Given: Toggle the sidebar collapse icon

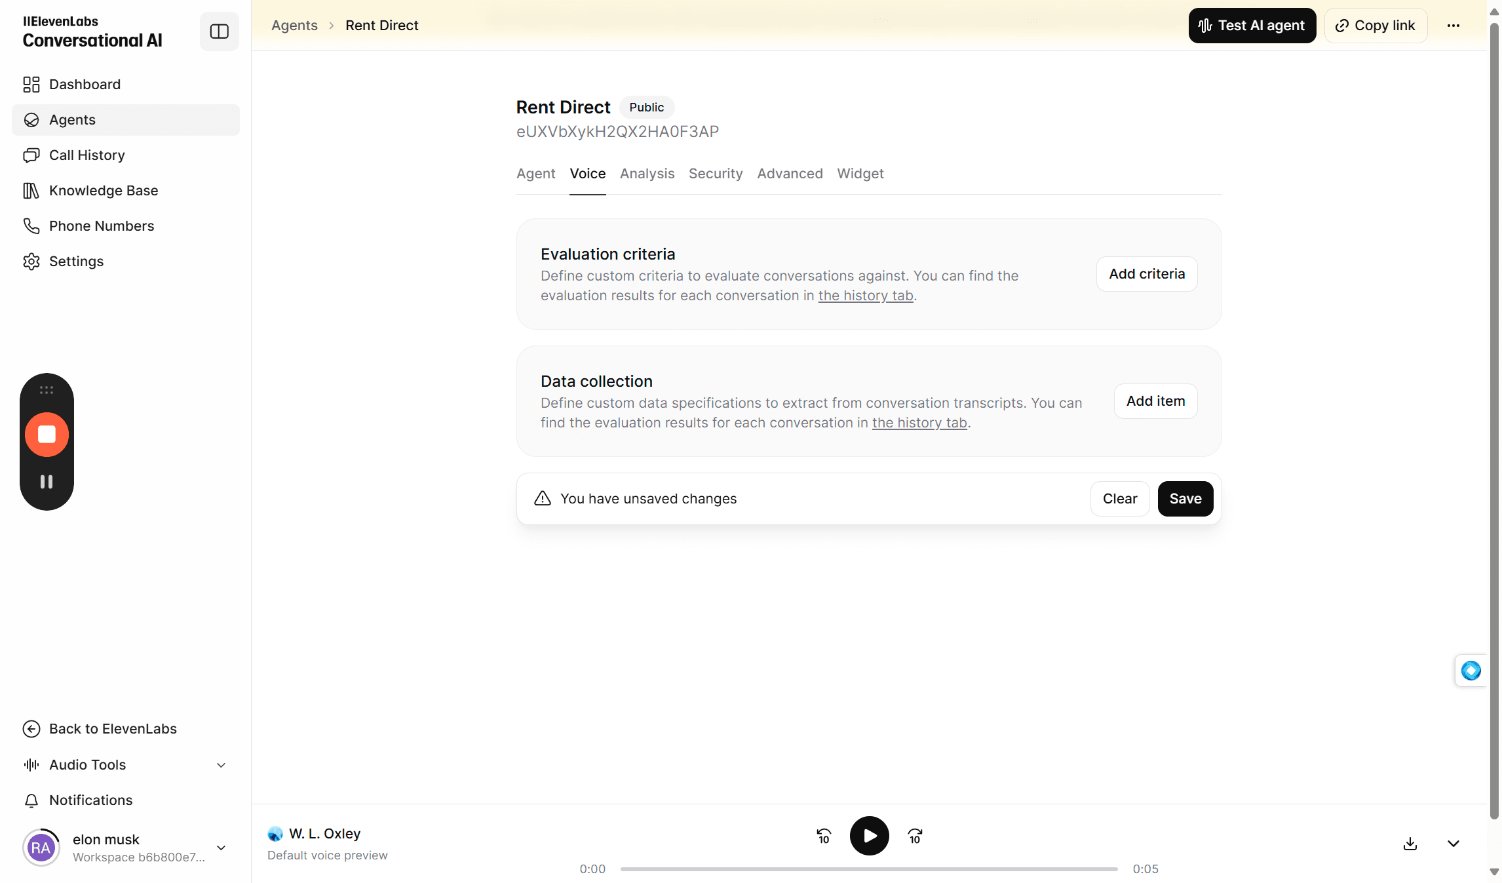Looking at the screenshot, I should [x=219, y=31].
